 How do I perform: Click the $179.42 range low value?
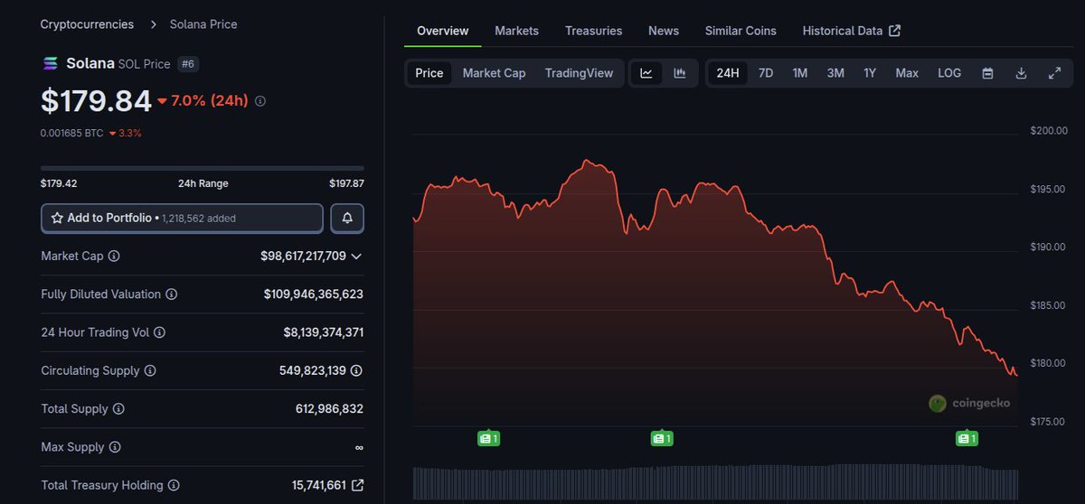click(59, 183)
